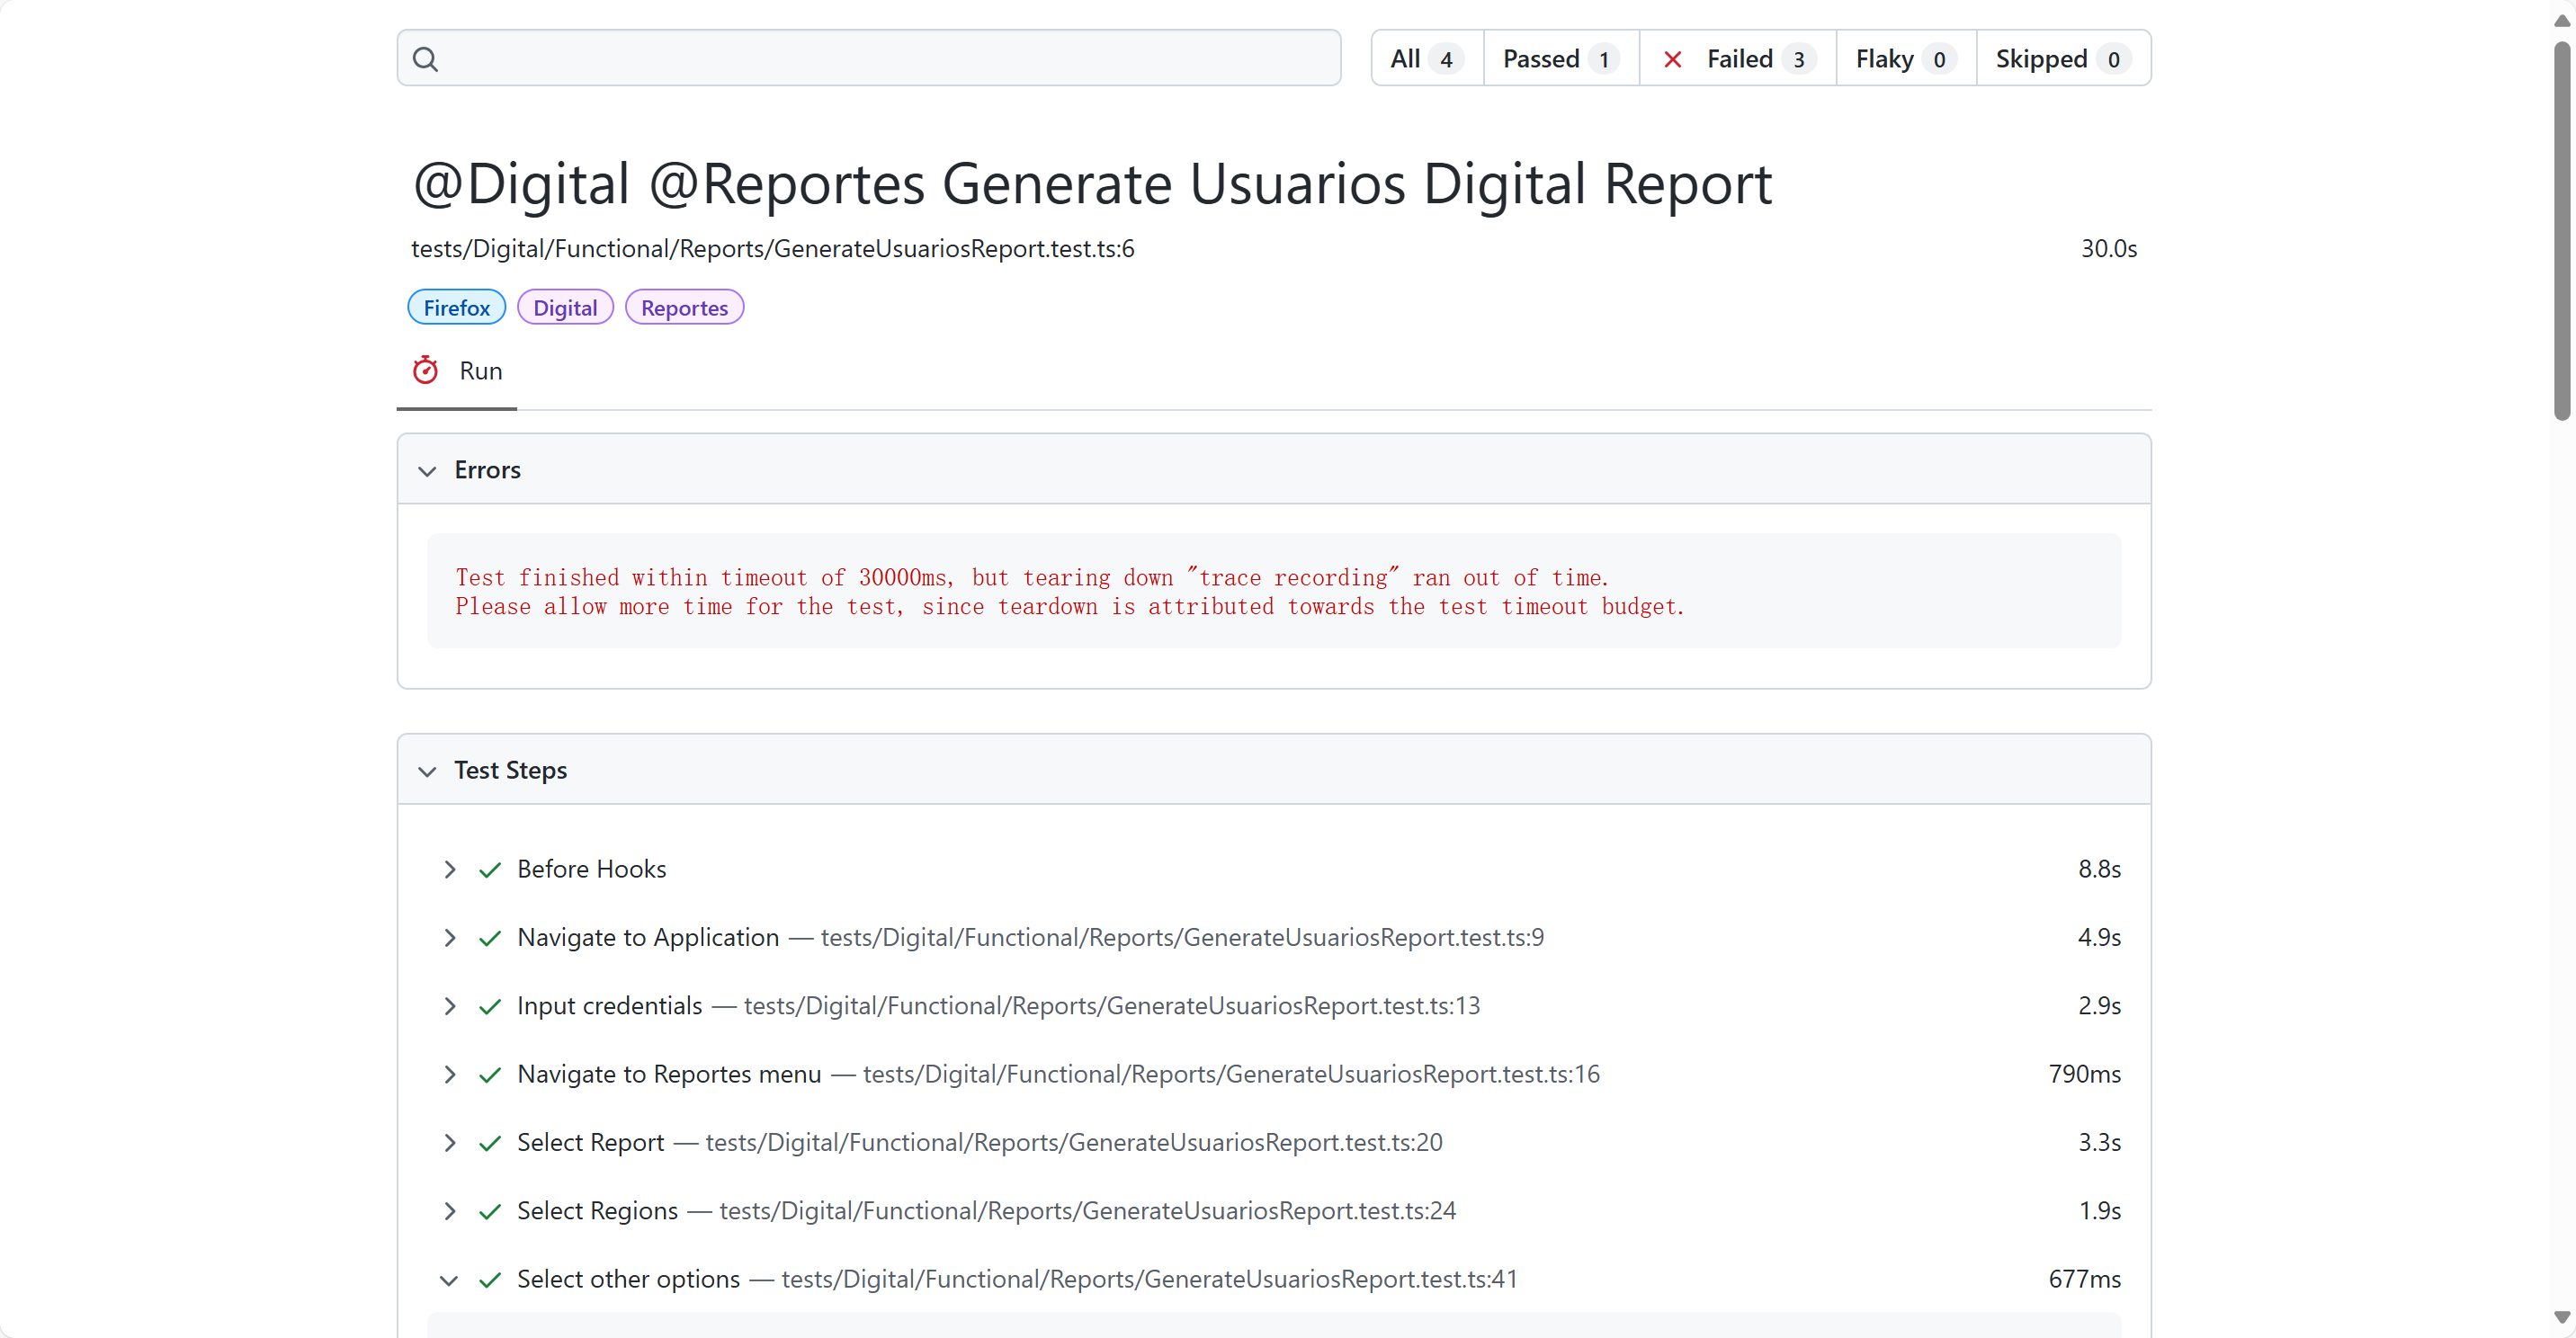Click the 30.0s total duration
This screenshot has width=2576, height=1338.
2109,248
